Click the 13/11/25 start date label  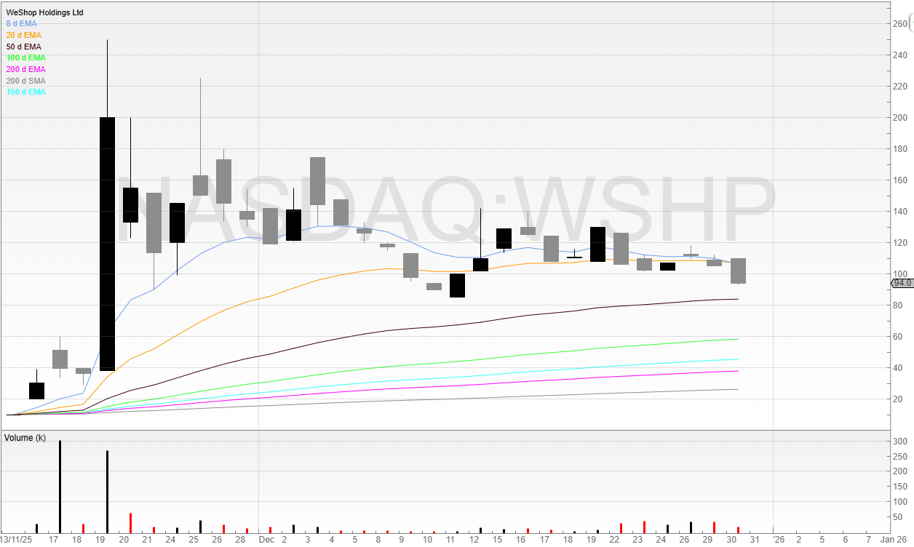pos(17,540)
